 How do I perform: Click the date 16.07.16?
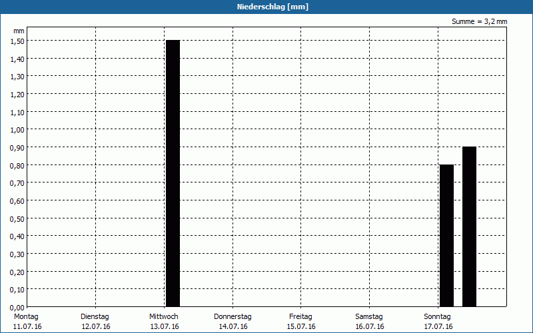coord(370,327)
